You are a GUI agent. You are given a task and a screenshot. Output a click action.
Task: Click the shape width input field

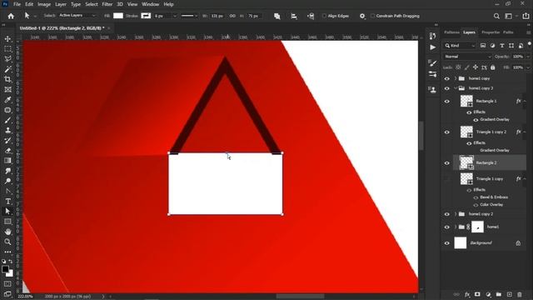pyautogui.click(x=217, y=16)
